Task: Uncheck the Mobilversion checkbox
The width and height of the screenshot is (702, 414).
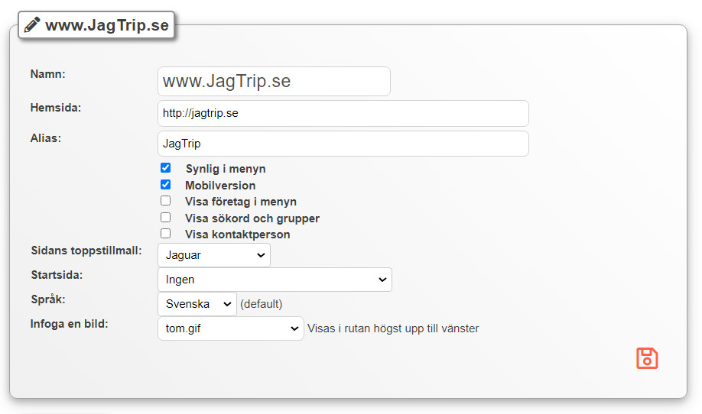Action: (x=166, y=184)
